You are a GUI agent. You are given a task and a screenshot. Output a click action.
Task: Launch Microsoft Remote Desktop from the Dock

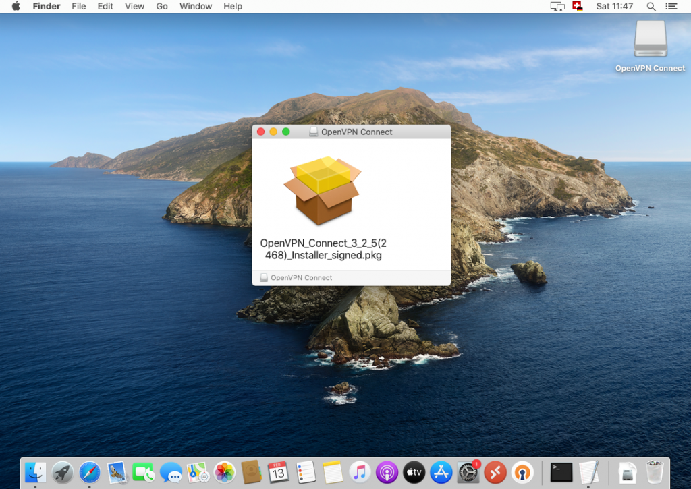coord(495,472)
